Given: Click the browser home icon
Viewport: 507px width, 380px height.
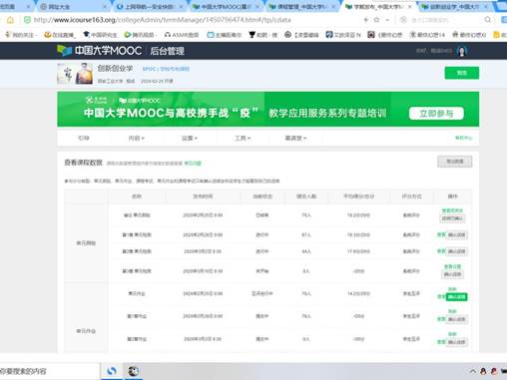Looking at the screenshot, I should pos(10,20).
